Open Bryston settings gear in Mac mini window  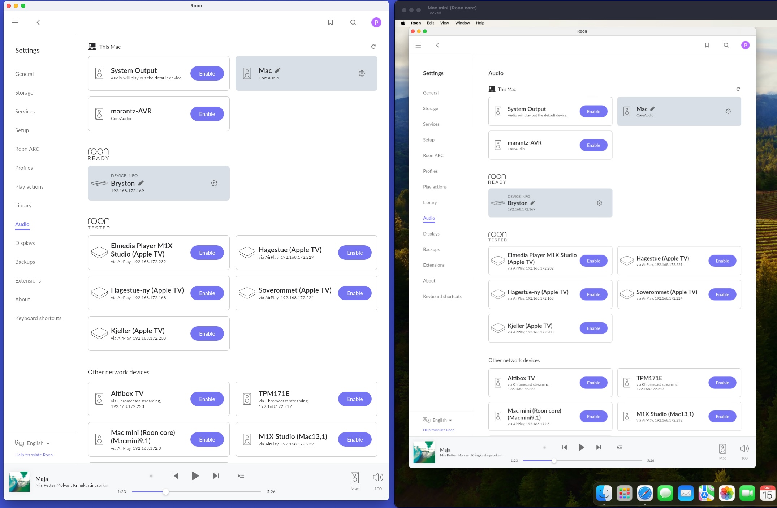click(599, 203)
